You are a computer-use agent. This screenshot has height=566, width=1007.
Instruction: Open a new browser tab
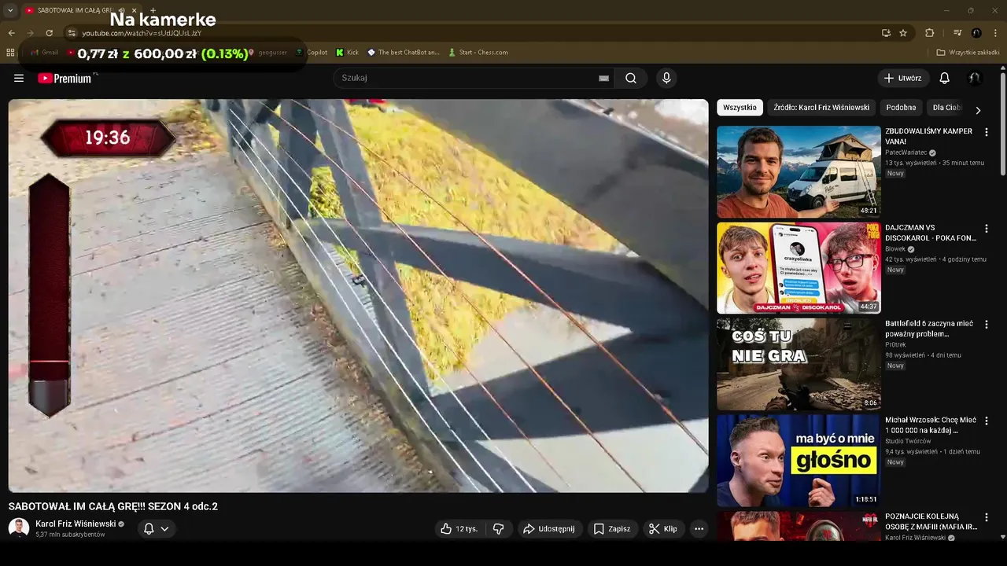[x=153, y=10]
